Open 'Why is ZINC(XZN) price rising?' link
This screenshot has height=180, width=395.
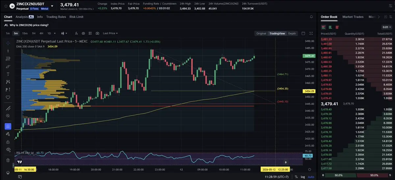29,25
